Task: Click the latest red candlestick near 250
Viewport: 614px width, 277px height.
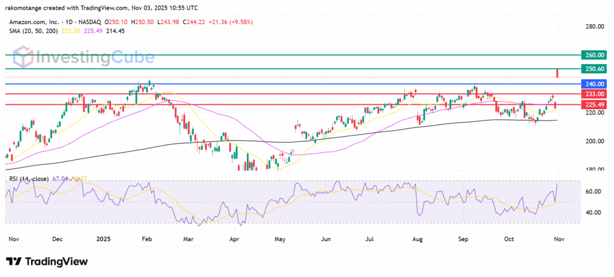Action: pos(558,73)
